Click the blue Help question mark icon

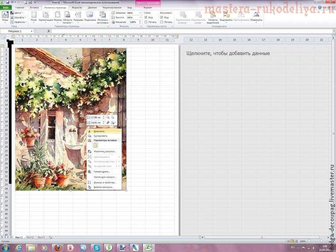pyautogui.click(x=320, y=8)
